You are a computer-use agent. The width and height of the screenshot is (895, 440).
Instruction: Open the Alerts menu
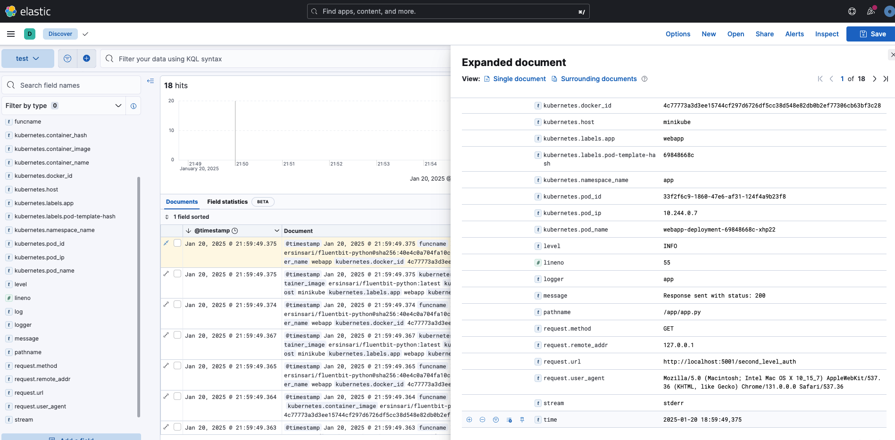[x=795, y=34]
